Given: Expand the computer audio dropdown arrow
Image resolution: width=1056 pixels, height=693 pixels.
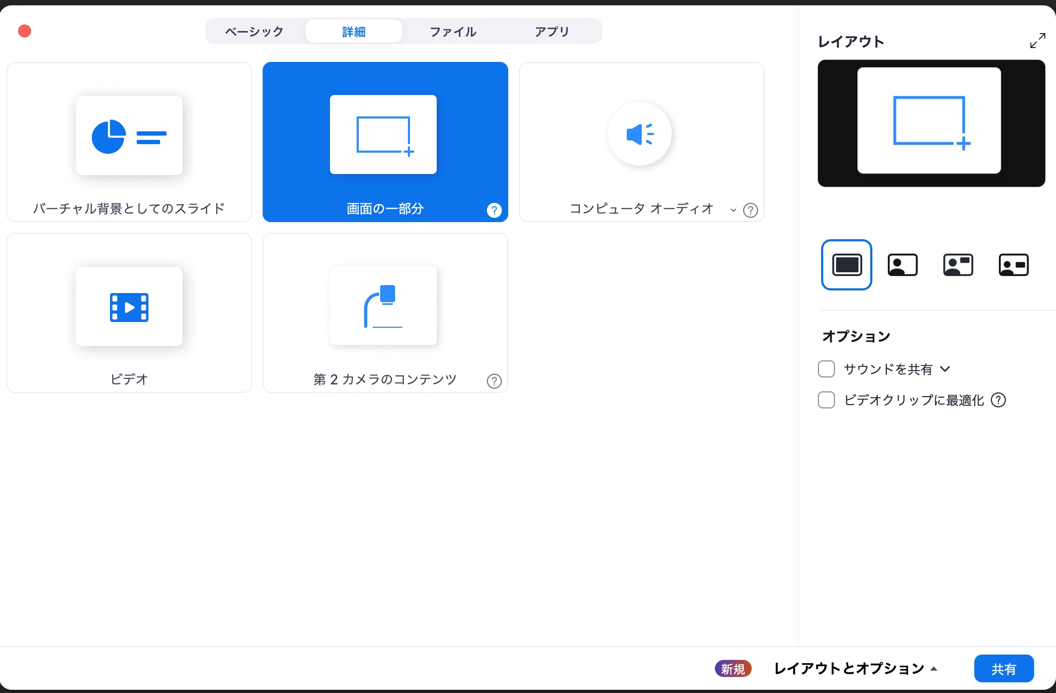Looking at the screenshot, I should [733, 210].
